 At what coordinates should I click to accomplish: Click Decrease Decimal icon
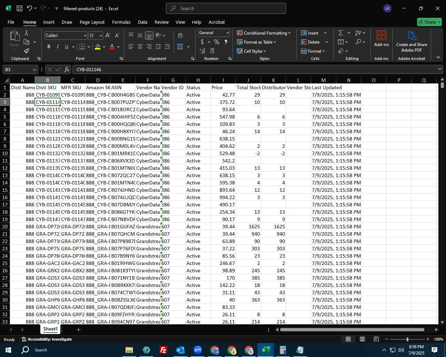212,51
